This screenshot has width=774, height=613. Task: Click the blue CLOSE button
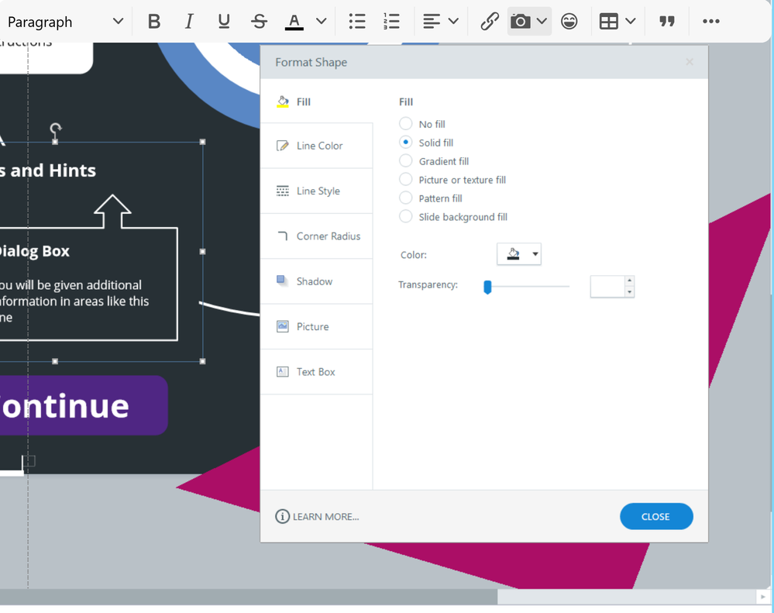656,517
